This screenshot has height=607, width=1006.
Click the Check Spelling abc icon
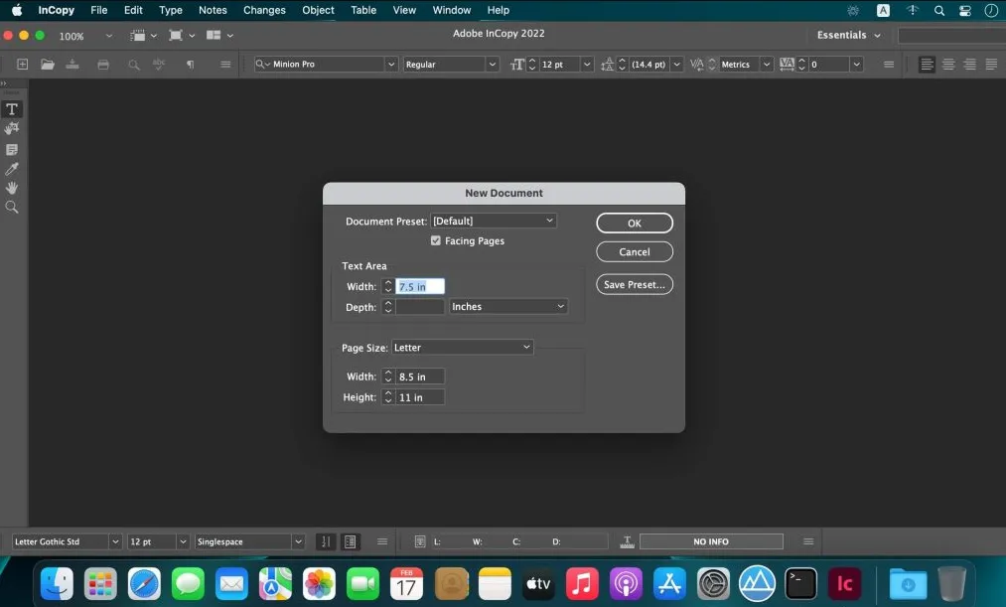coord(159,65)
